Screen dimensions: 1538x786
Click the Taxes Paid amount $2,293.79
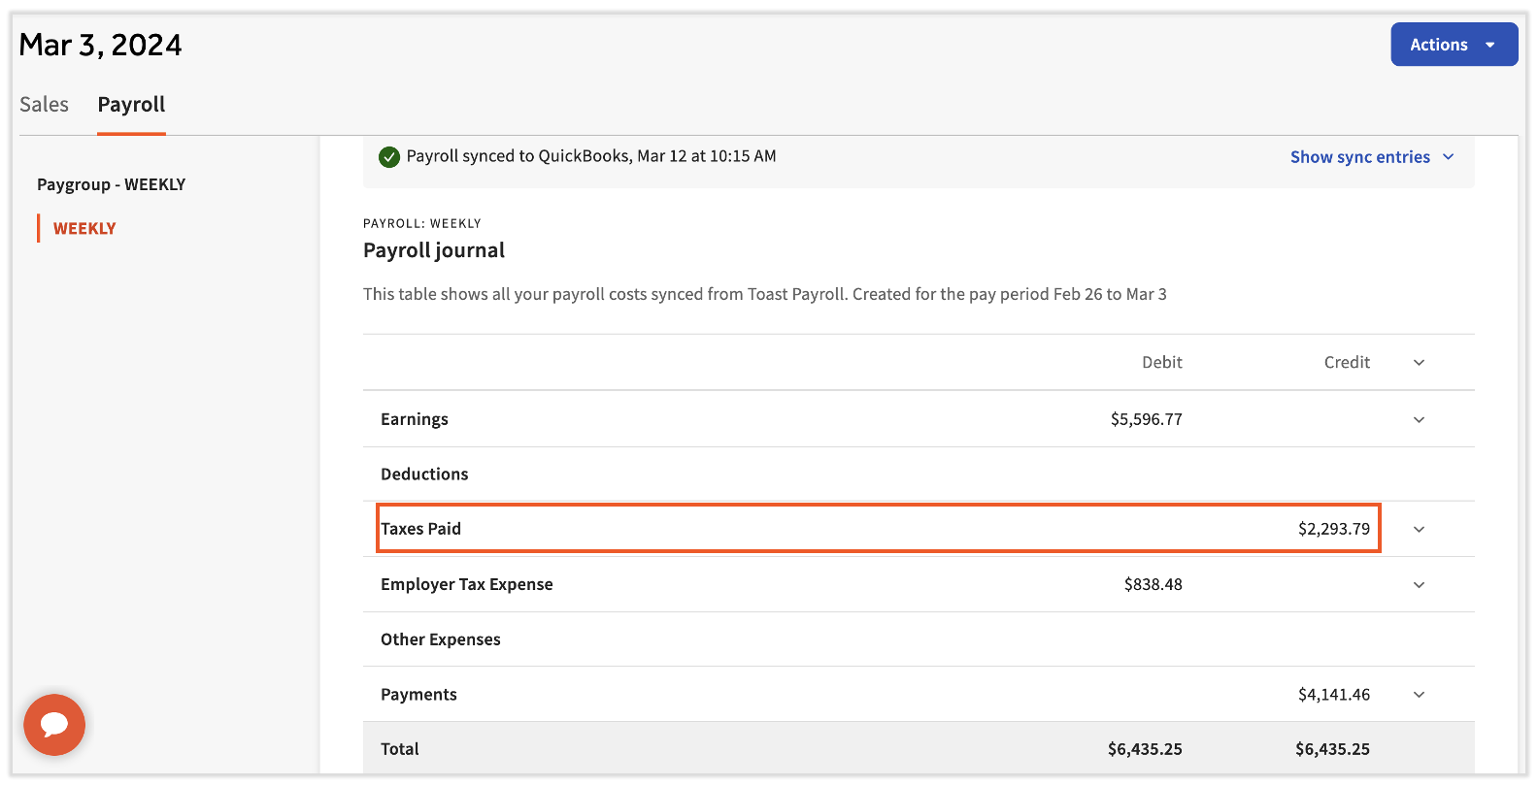[1333, 530]
